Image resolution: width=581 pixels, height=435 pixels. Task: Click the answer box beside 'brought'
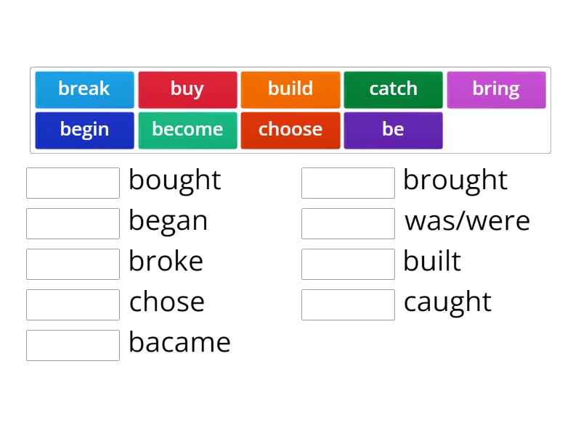click(x=348, y=183)
